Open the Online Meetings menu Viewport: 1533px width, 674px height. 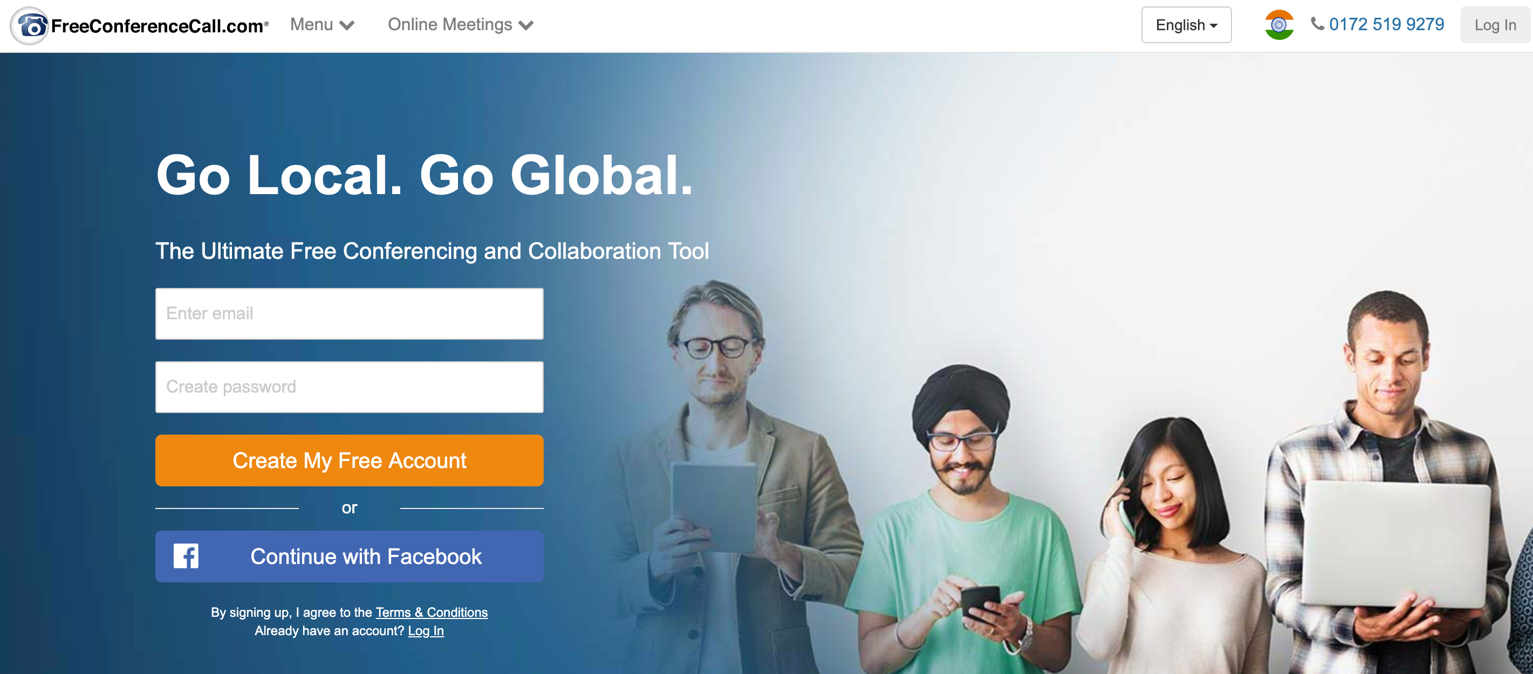pyautogui.click(x=461, y=24)
